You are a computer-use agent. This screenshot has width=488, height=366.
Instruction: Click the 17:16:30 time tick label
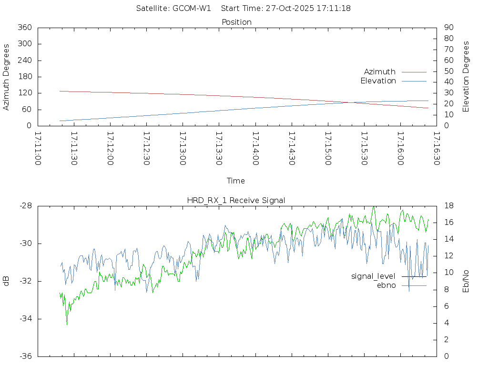(x=436, y=148)
